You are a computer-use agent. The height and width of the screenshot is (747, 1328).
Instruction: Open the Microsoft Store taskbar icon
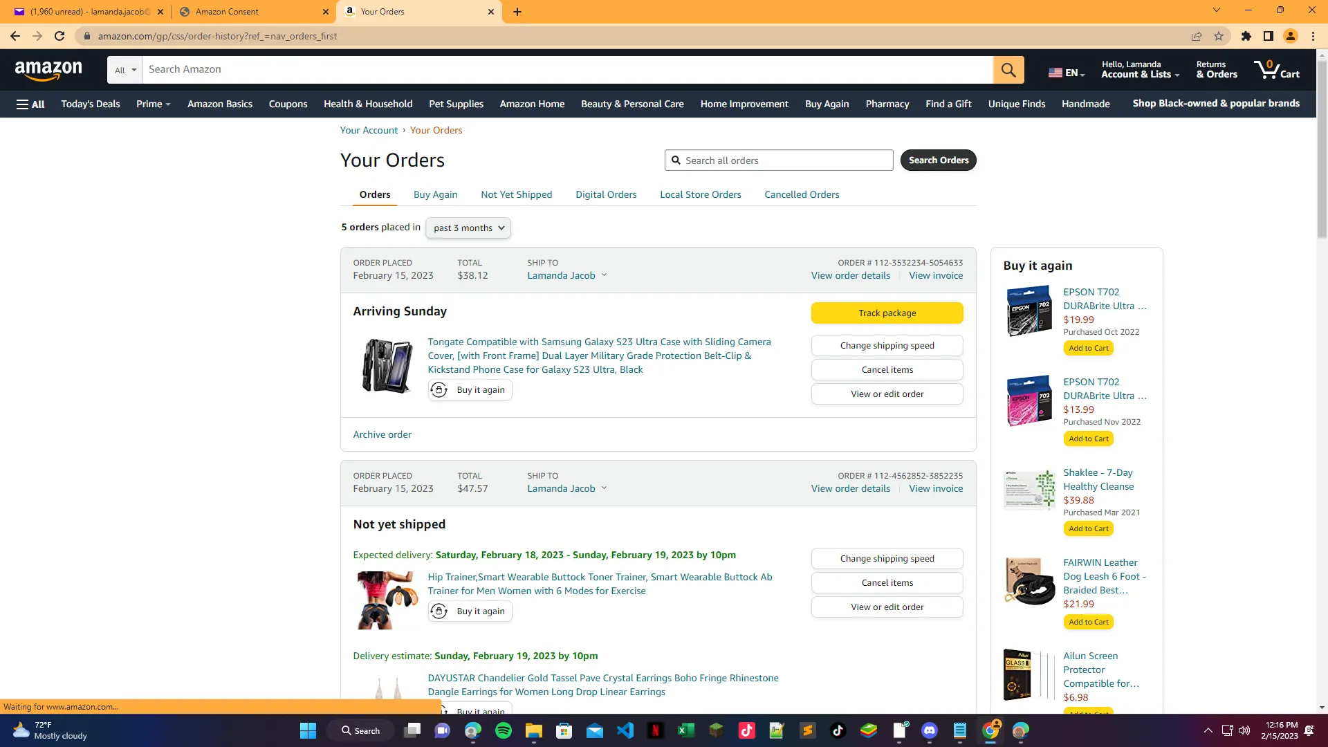564,730
